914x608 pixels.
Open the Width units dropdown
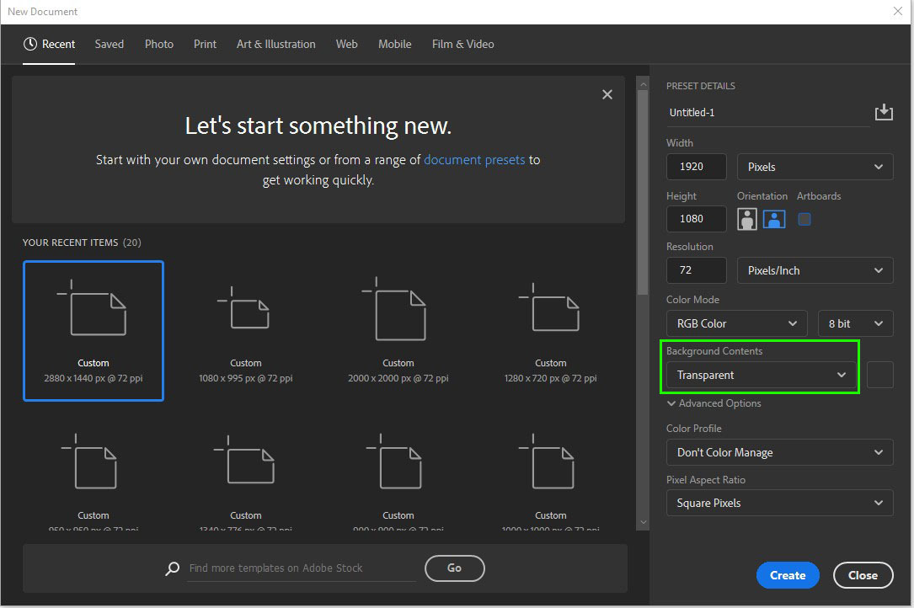click(x=814, y=166)
